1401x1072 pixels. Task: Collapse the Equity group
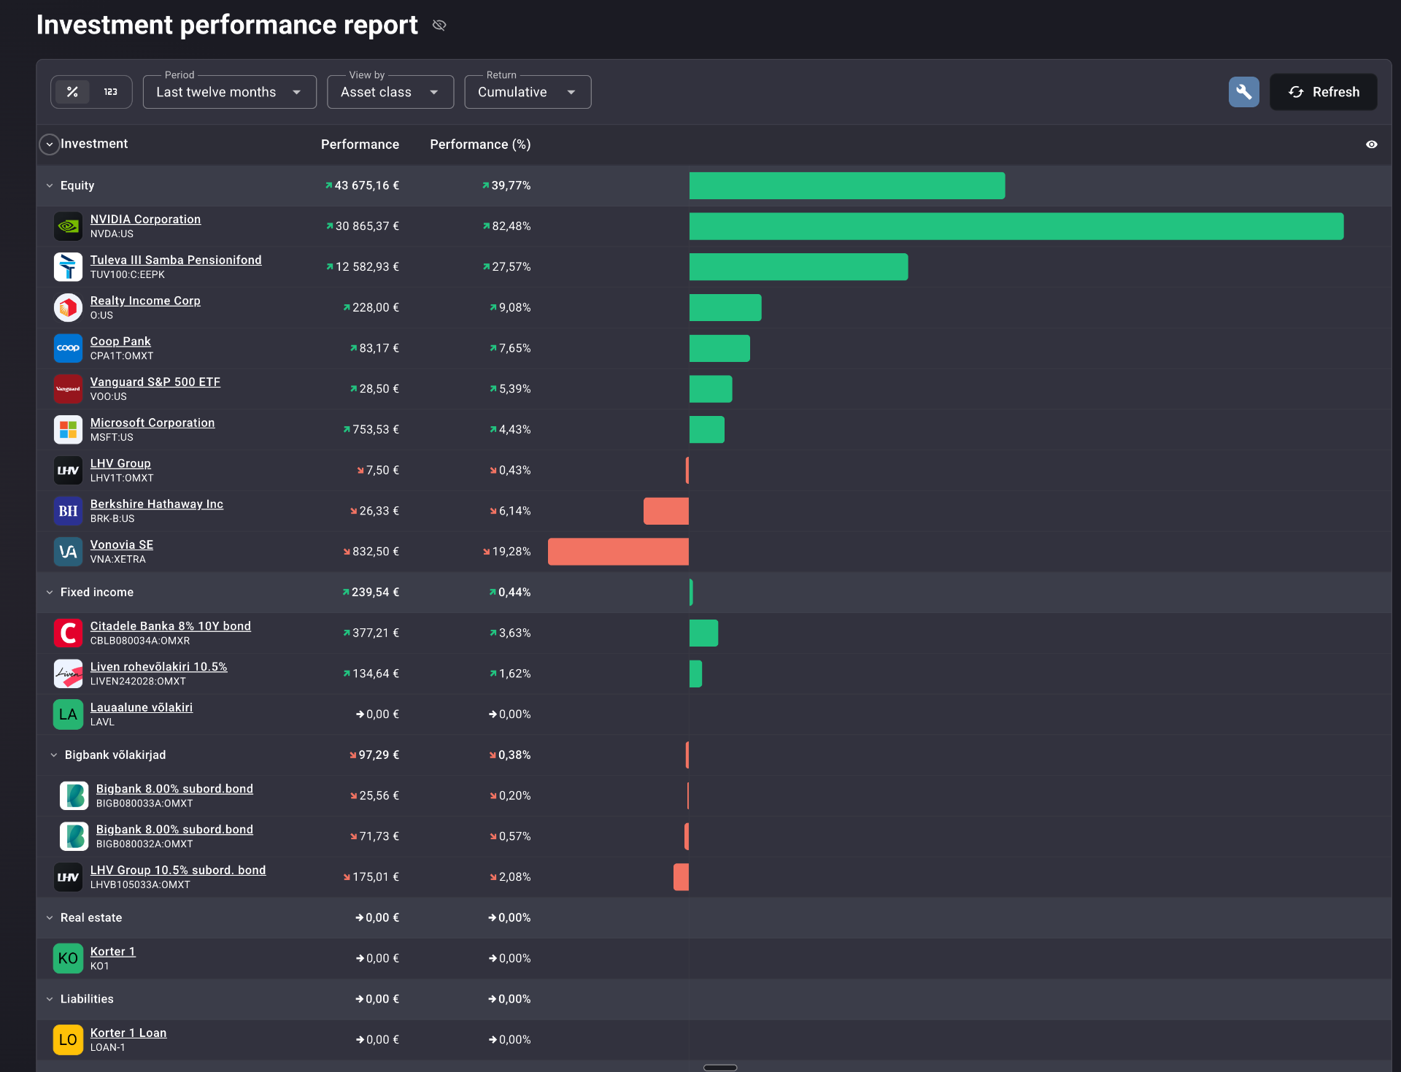click(x=50, y=185)
